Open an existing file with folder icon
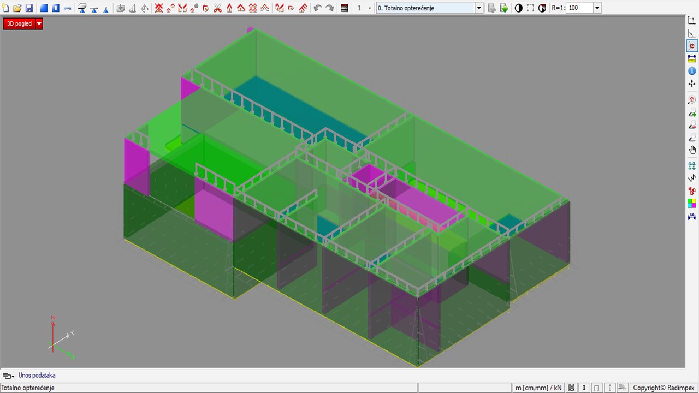Image resolution: width=699 pixels, height=393 pixels. (17, 8)
